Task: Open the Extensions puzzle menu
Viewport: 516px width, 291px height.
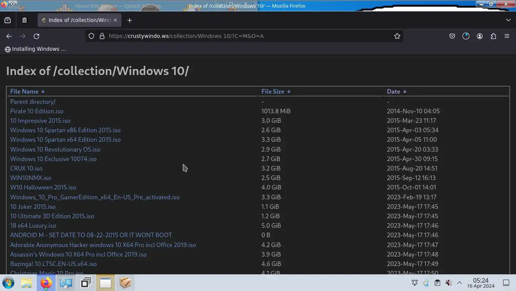Action: click(493, 36)
